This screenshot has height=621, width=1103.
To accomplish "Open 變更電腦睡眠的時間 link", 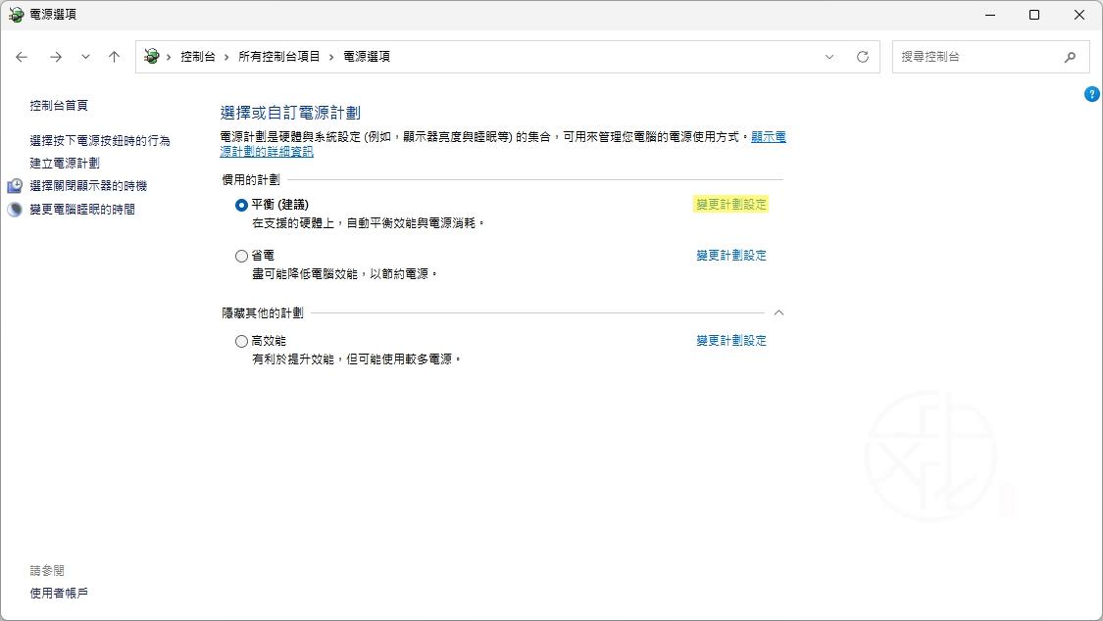I will pyautogui.click(x=82, y=210).
